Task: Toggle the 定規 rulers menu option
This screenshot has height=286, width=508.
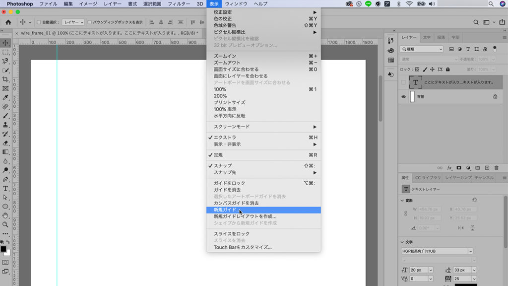Action: [x=264, y=155]
